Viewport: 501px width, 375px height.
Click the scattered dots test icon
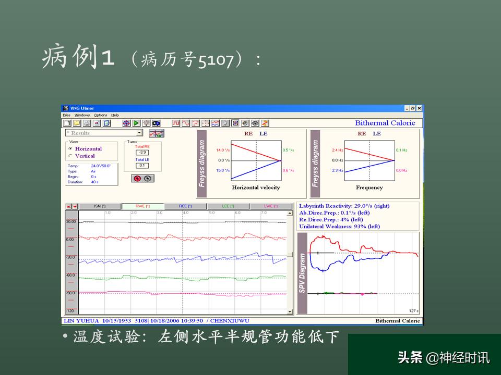206,123
